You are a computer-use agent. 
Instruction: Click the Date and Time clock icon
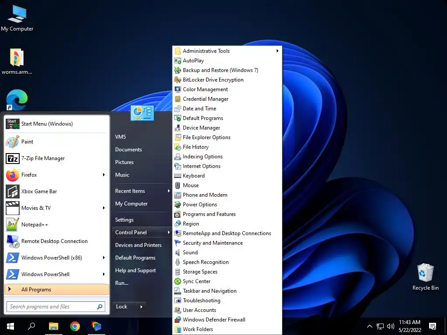pyautogui.click(x=178, y=109)
